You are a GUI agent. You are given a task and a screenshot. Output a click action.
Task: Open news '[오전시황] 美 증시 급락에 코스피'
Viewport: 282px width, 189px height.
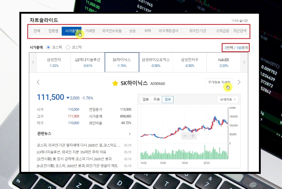(x=74, y=159)
